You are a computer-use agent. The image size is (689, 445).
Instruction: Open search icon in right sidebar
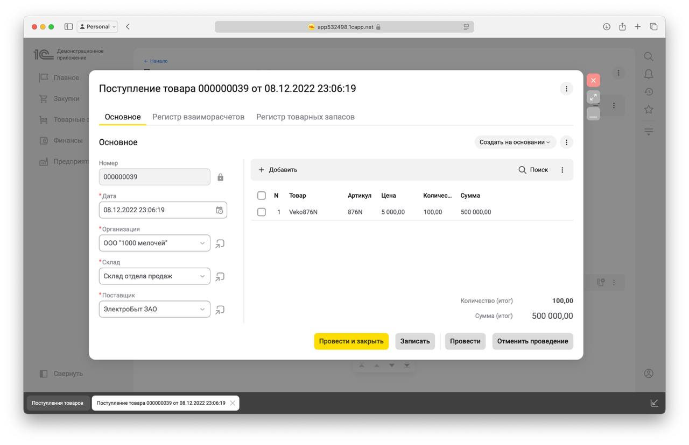pos(649,56)
